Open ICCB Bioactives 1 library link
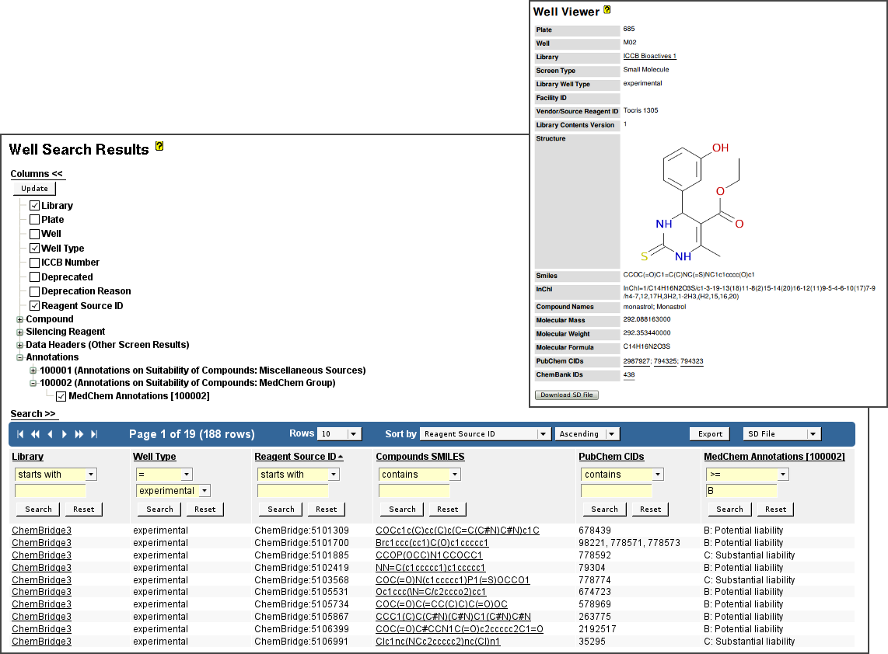This screenshot has width=888, height=654. click(649, 56)
